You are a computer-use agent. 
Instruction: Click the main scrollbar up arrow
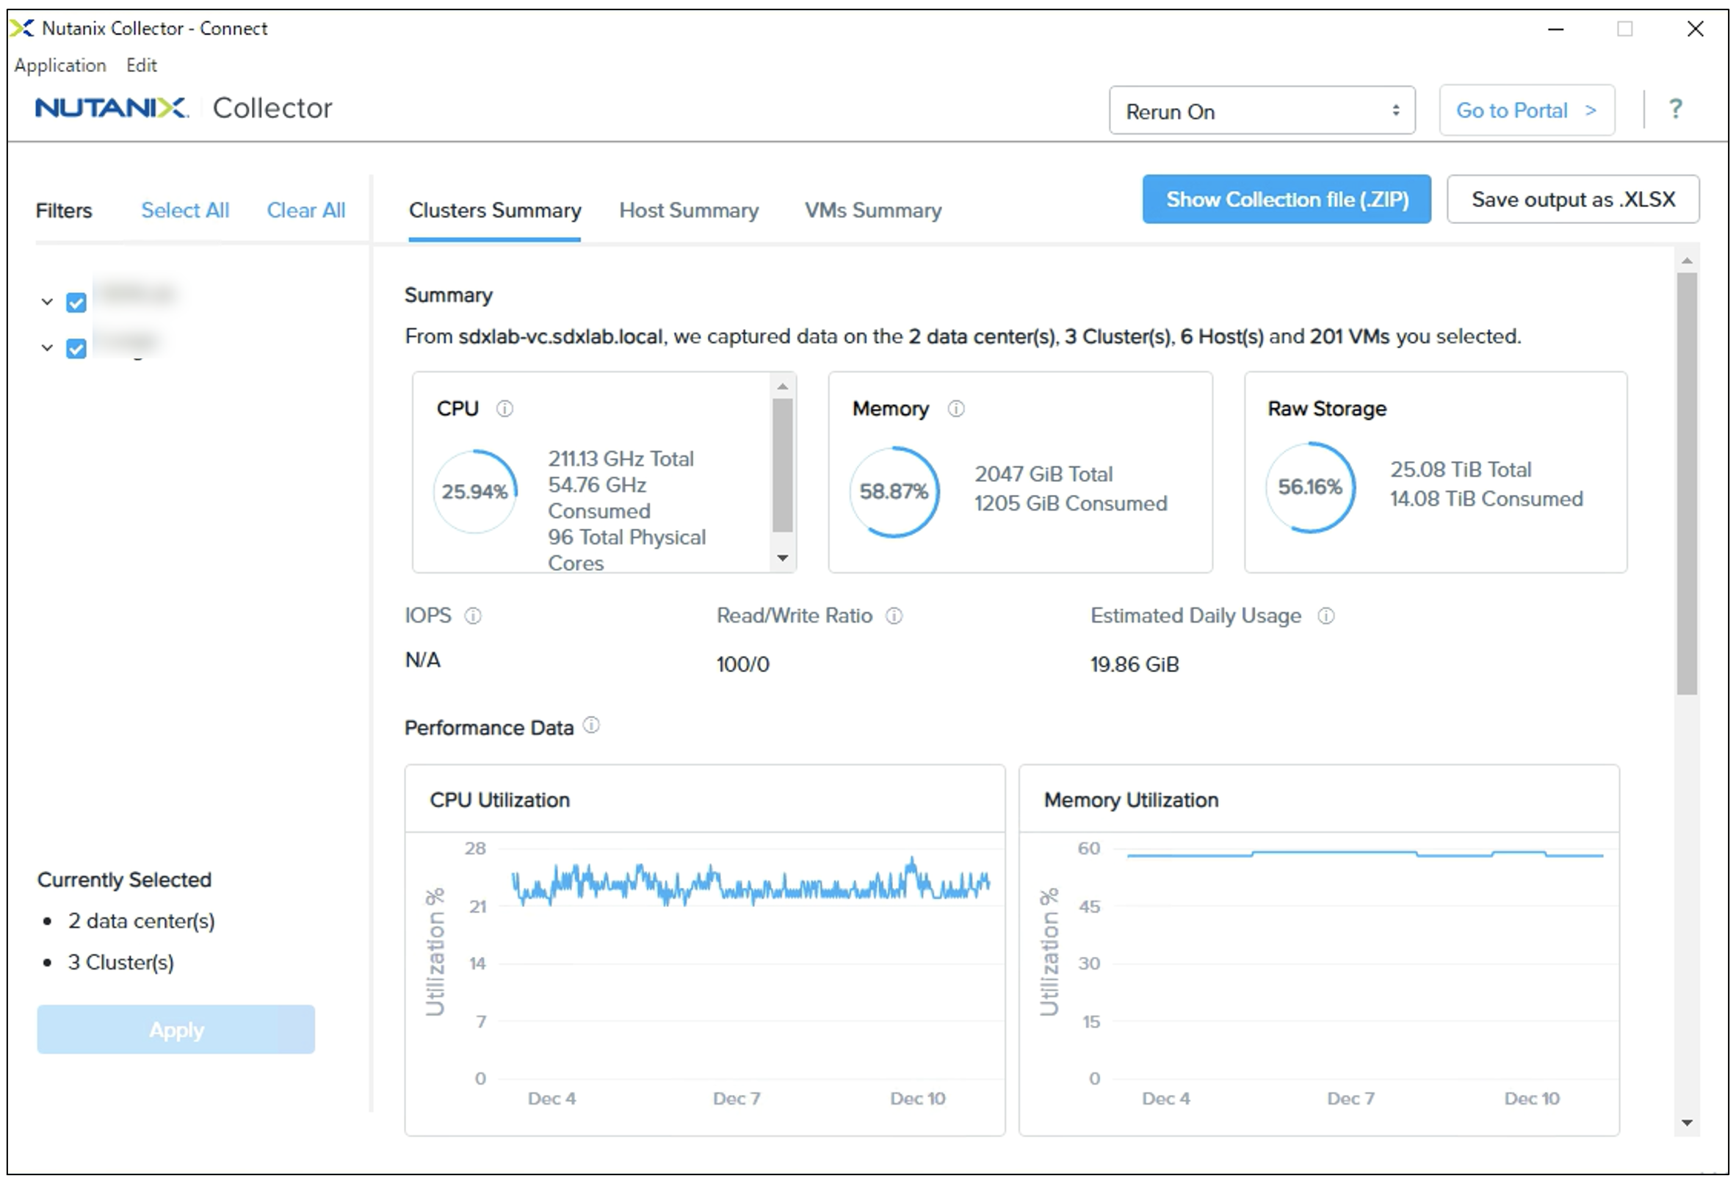pyautogui.click(x=1687, y=261)
